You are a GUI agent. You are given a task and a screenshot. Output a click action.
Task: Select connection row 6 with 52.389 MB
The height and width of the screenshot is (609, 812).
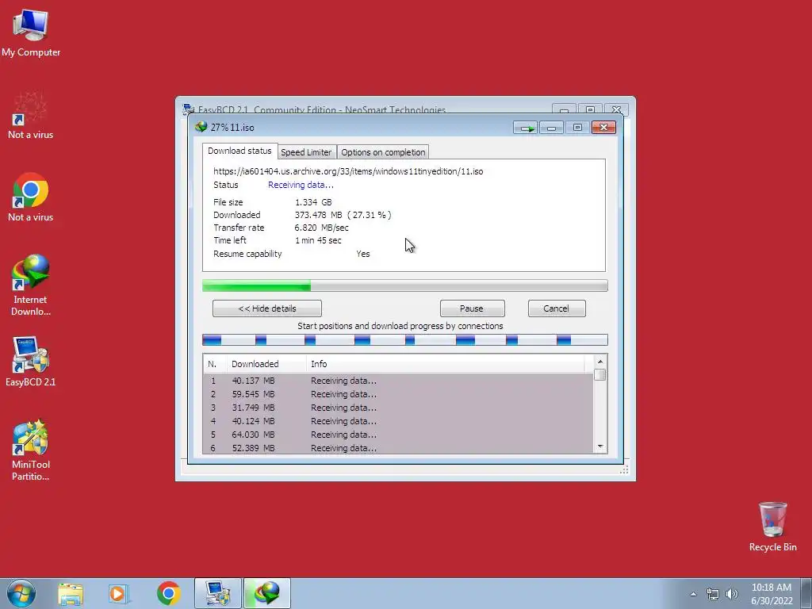click(x=398, y=448)
